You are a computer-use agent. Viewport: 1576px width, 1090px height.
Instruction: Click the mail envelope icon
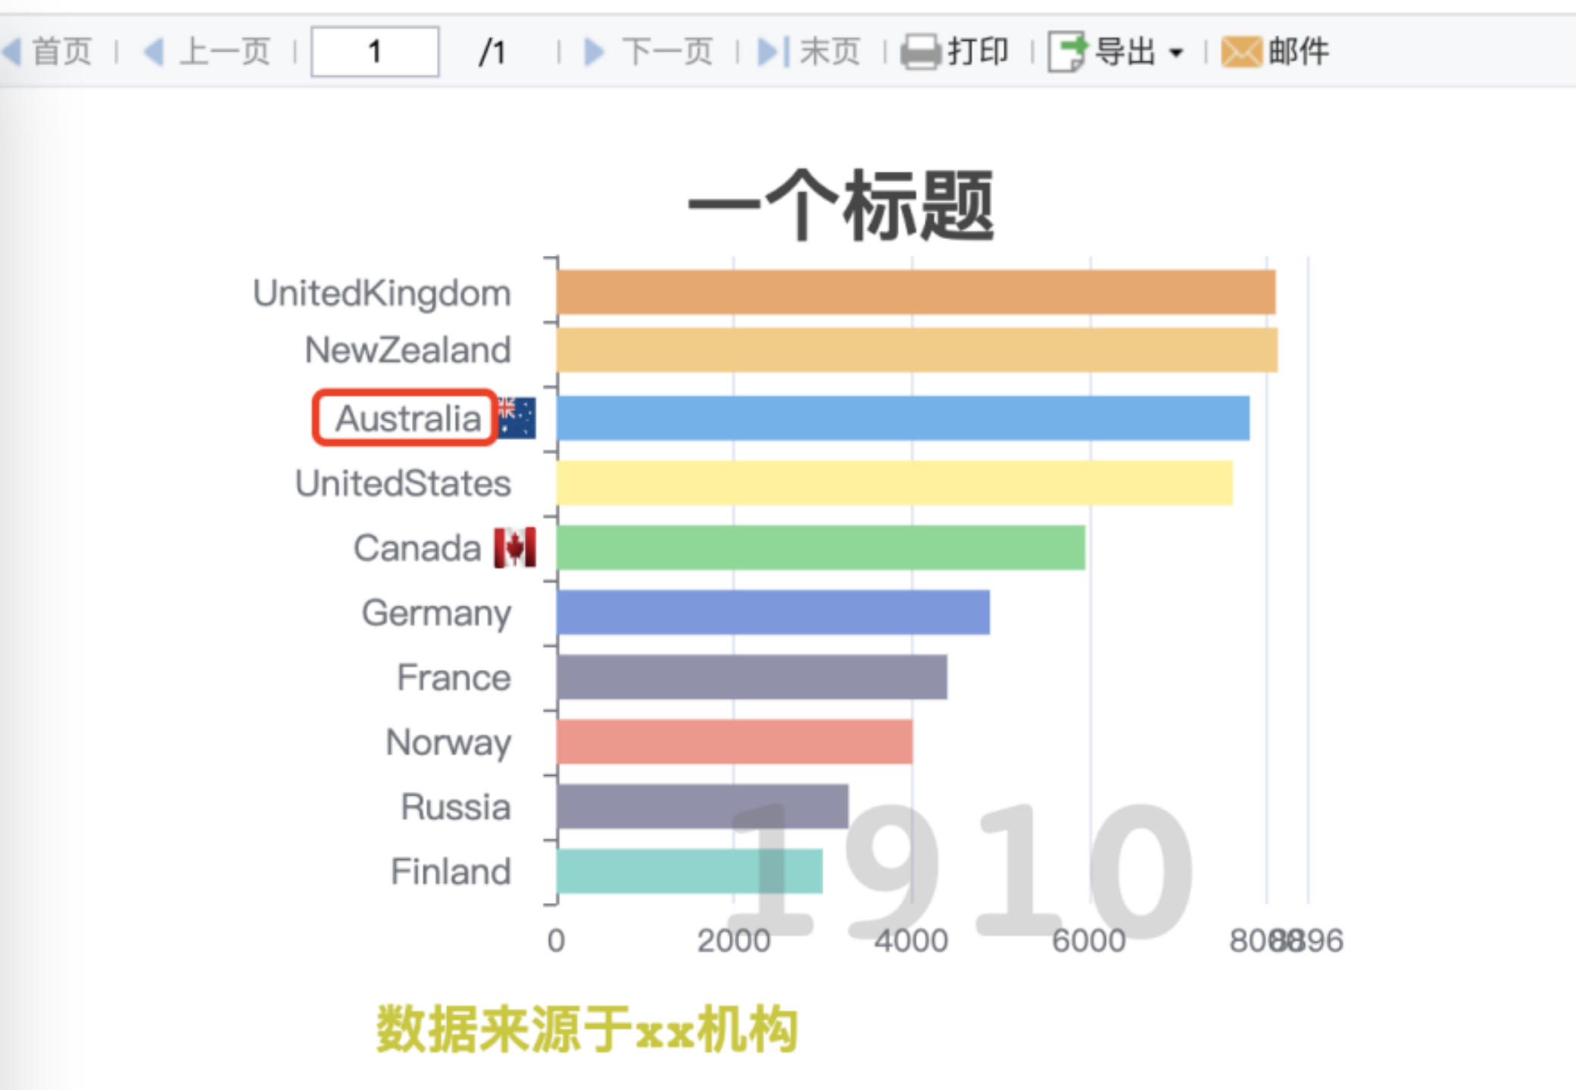tap(1241, 51)
